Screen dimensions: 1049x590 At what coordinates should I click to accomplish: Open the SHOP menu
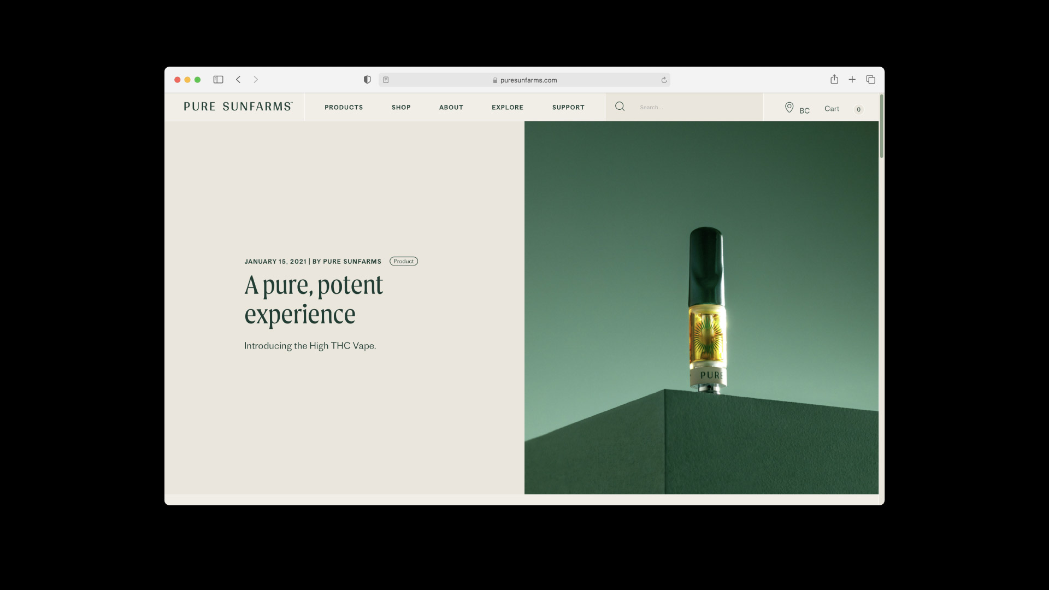pos(401,108)
